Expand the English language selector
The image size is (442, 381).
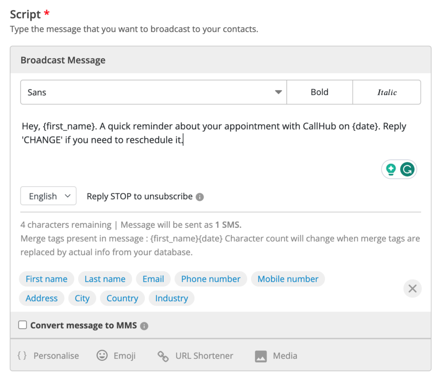click(48, 196)
